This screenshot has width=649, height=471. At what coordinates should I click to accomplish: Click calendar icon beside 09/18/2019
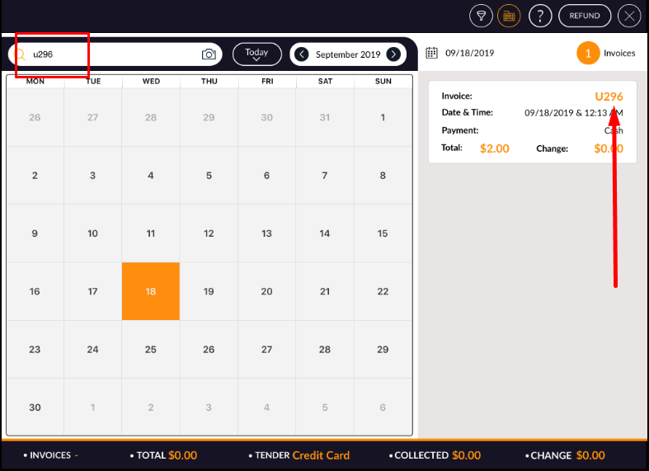point(431,54)
